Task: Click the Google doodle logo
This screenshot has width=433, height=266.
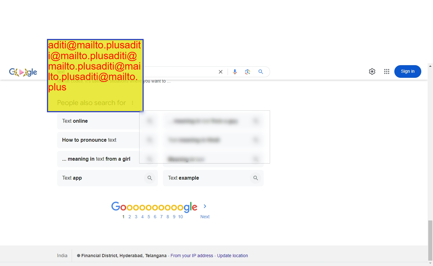Action: coord(23,72)
